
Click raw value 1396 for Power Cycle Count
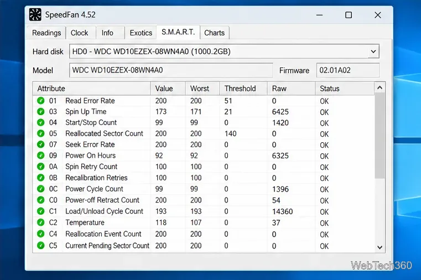pos(280,189)
